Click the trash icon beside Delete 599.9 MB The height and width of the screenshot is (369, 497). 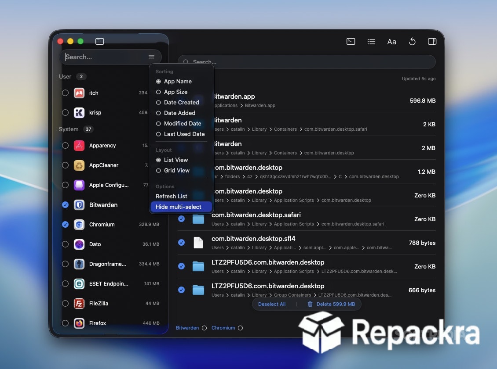[x=310, y=304]
